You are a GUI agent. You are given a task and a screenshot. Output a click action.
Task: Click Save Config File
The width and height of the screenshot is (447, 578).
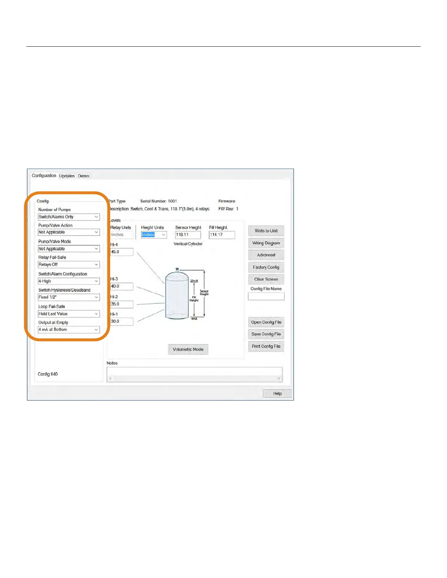click(266, 334)
